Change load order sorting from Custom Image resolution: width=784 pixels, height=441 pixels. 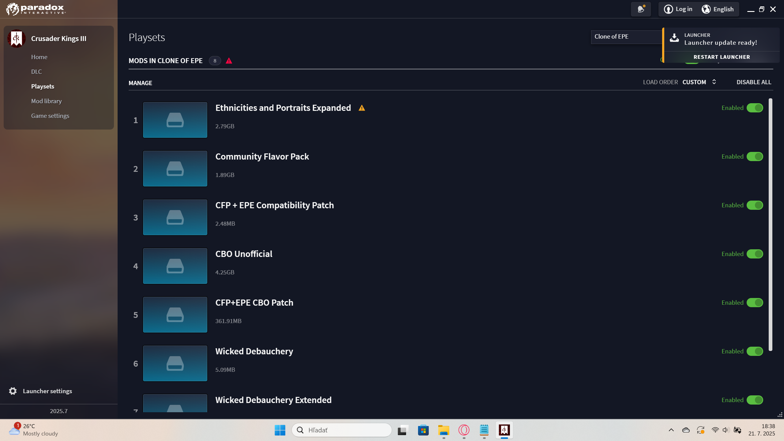click(699, 82)
